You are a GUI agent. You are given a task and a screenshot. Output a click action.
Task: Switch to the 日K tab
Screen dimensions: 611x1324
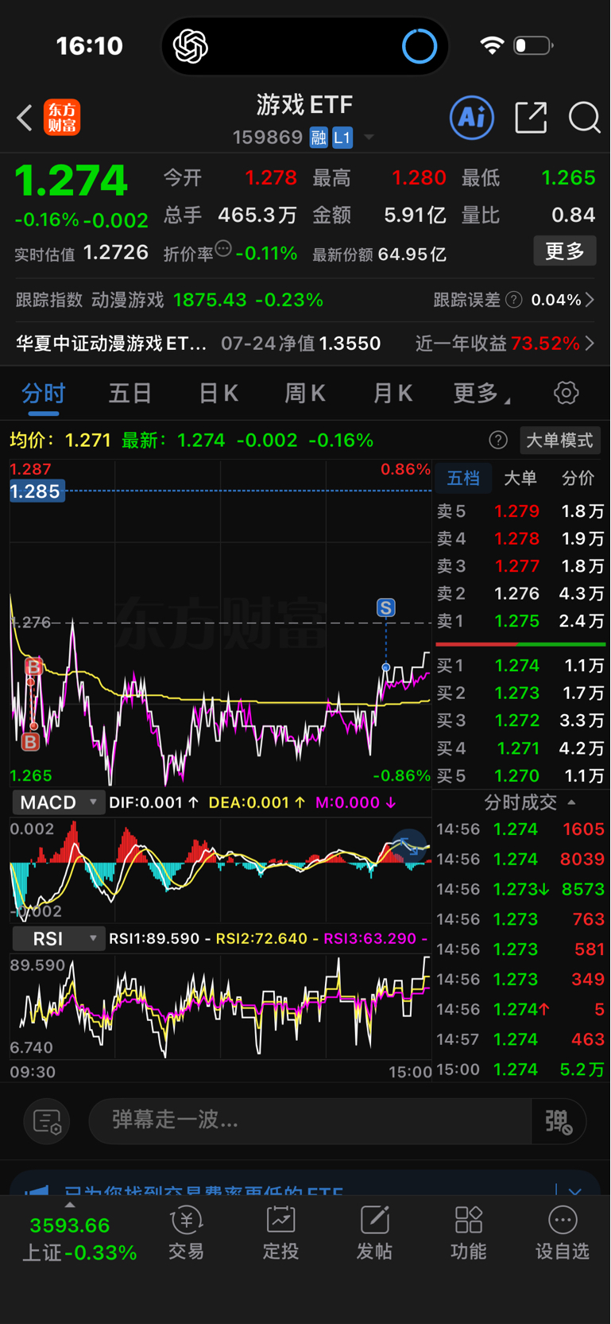(x=218, y=393)
